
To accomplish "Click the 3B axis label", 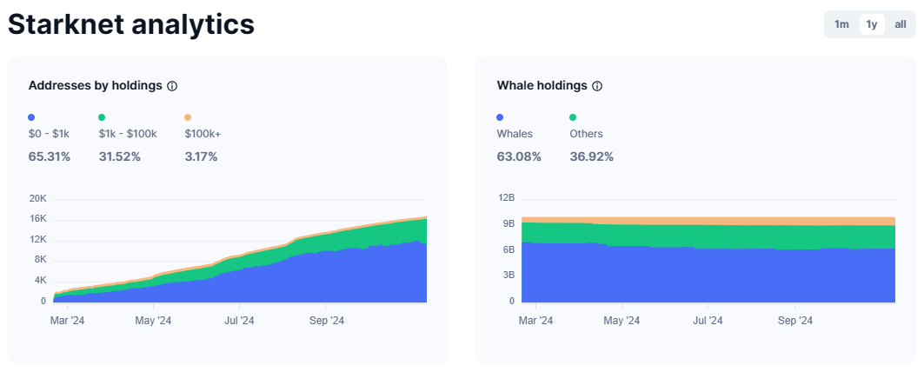I will pos(509,276).
